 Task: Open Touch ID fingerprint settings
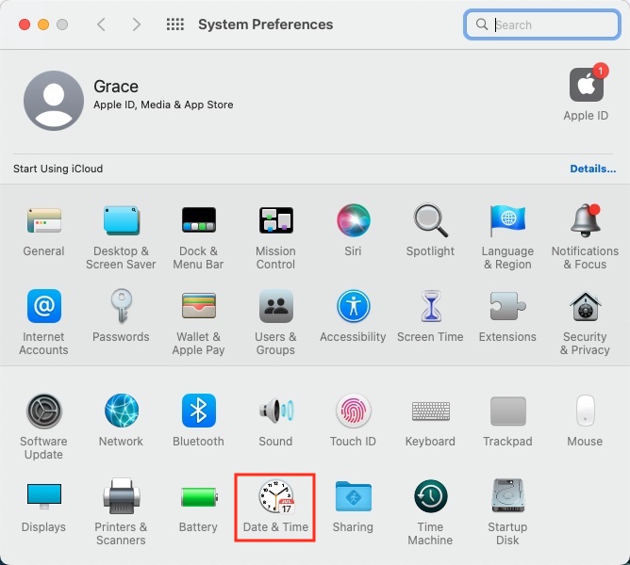353,412
